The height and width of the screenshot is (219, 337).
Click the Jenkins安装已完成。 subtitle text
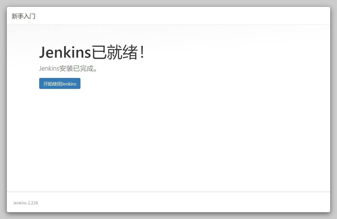click(x=68, y=69)
